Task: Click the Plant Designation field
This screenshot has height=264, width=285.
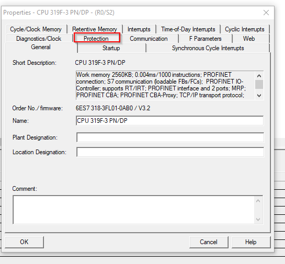Action: click(170, 137)
